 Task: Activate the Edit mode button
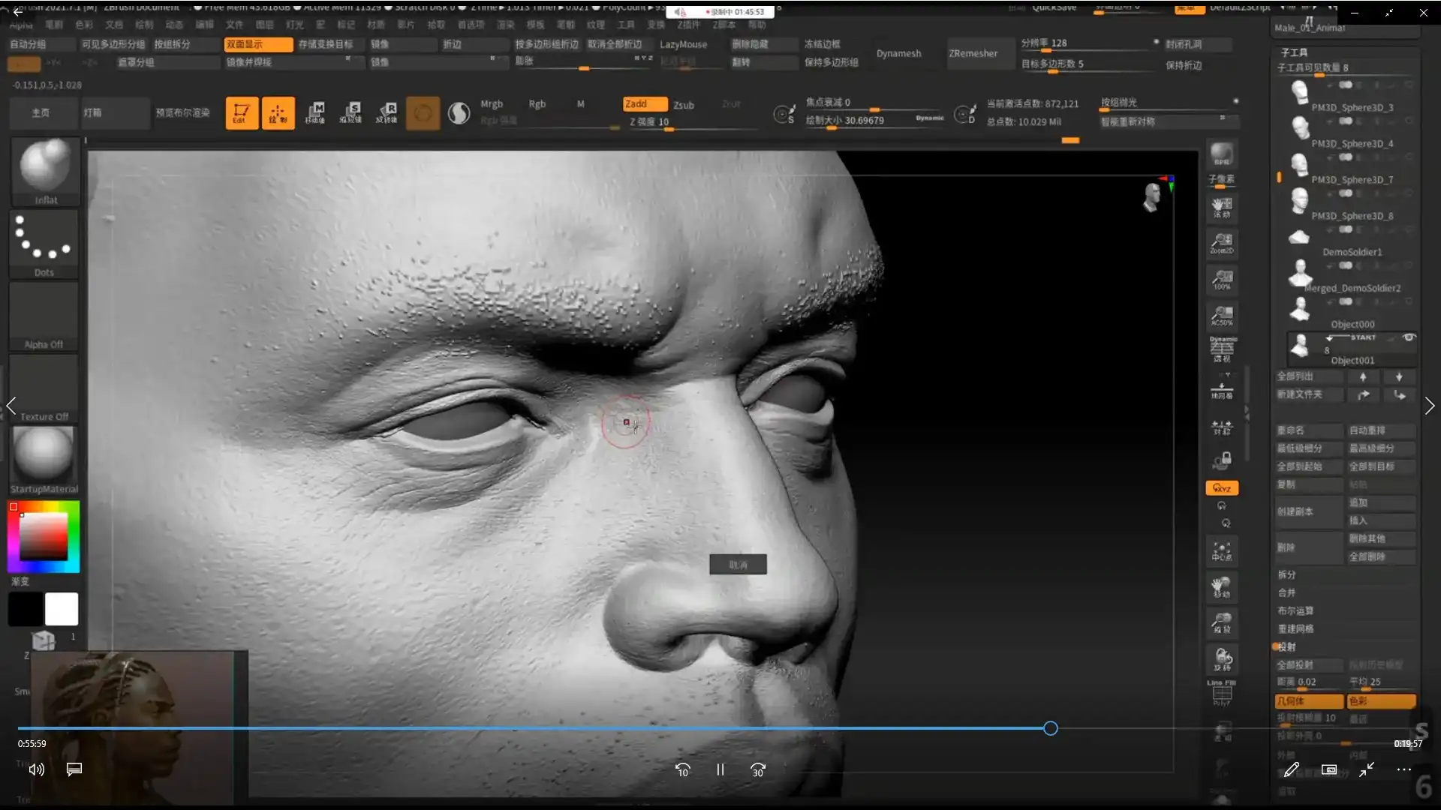tap(242, 113)
